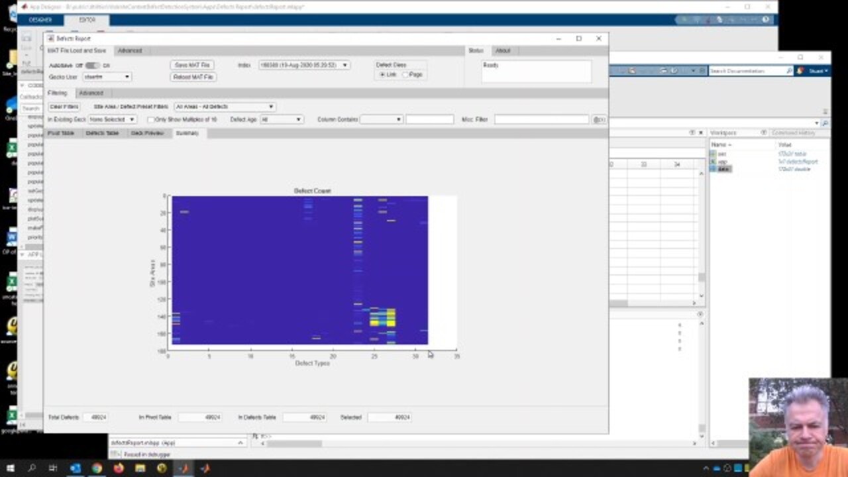Click the Task View taskbar icon
The image size is (848, 477).
click(x=53, y=468)
